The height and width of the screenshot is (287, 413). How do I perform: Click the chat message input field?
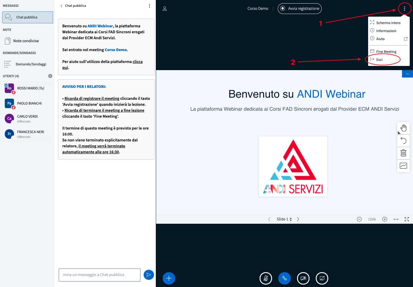(100, 275)
